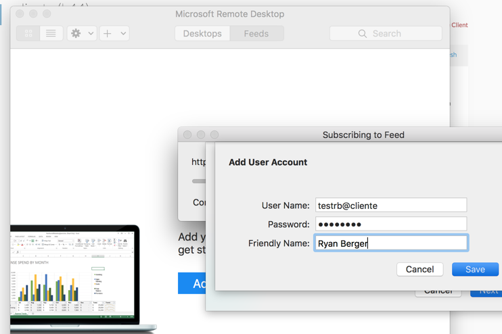Viewport: 502px width, 334px height.
Task: Click the plus add icon
Action: coord(108,33)
